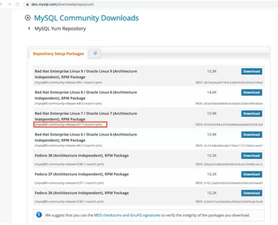Click the 10.3K size for Linux 9
Screen dimensions: 278x225
coord(212,71)
